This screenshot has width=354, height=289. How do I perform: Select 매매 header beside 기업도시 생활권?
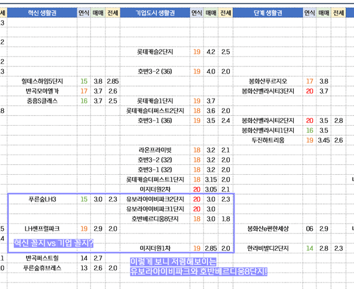pyautogui.click(x=211, y=13)
